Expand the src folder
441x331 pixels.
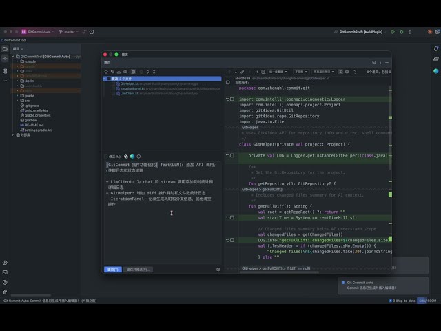[17, 101]
